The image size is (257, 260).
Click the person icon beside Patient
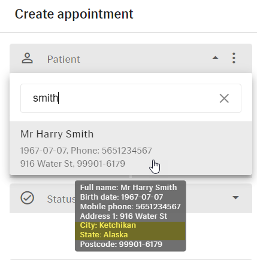pyautogui.click(x=27, y=59)
